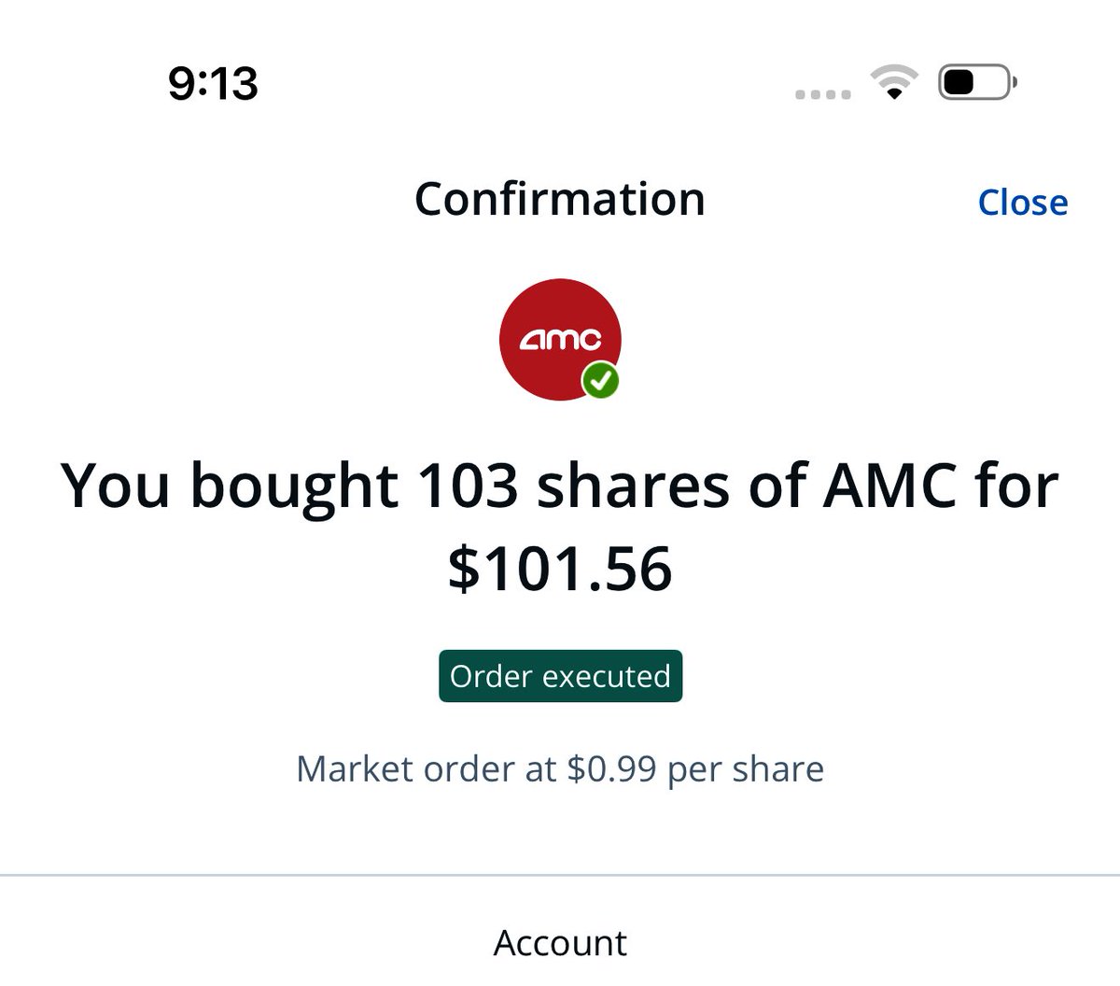The height and width of the screenshot is (986, 1120).
Task: Tap the green checkmark badge
Action: [x=601, y=380]
